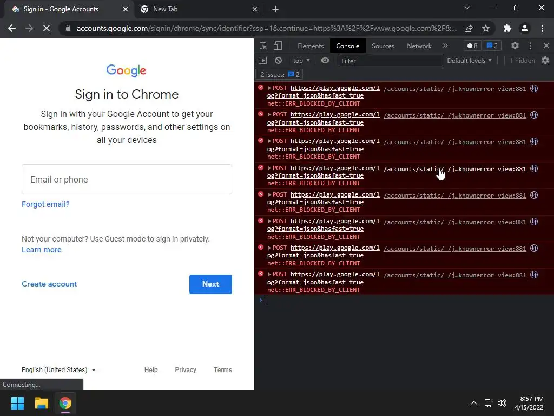Clear the console with the ban icon
This screenshot has height=416, width=554.
pos(279,61)
